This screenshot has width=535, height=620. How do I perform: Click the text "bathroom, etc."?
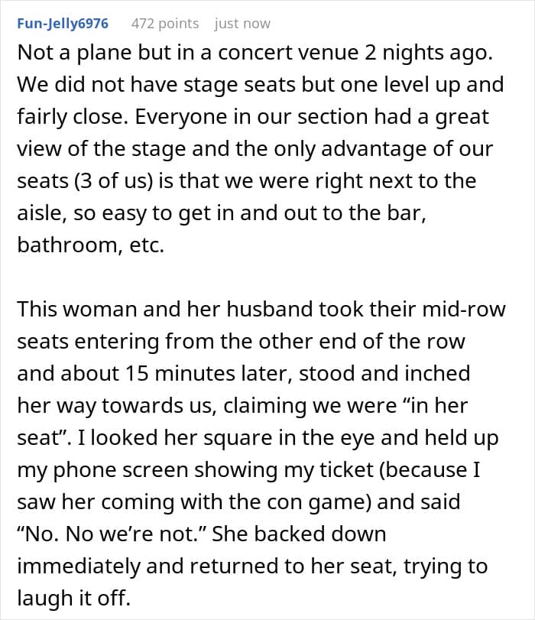(91, 246)
